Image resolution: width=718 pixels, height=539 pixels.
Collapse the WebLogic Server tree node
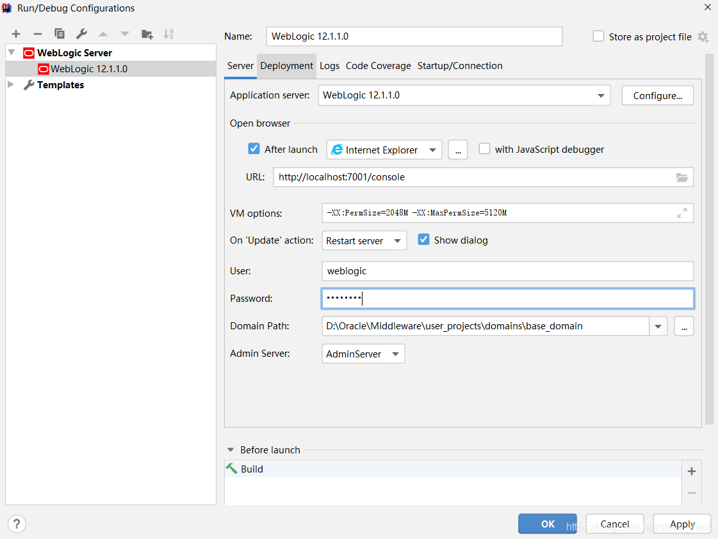pos(12,52)
